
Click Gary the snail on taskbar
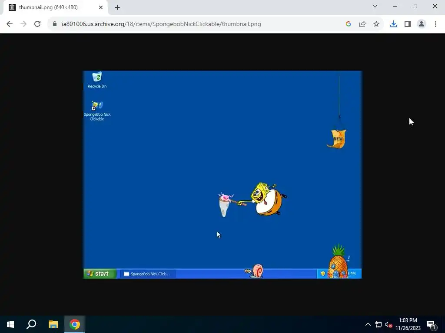[254, 271]
